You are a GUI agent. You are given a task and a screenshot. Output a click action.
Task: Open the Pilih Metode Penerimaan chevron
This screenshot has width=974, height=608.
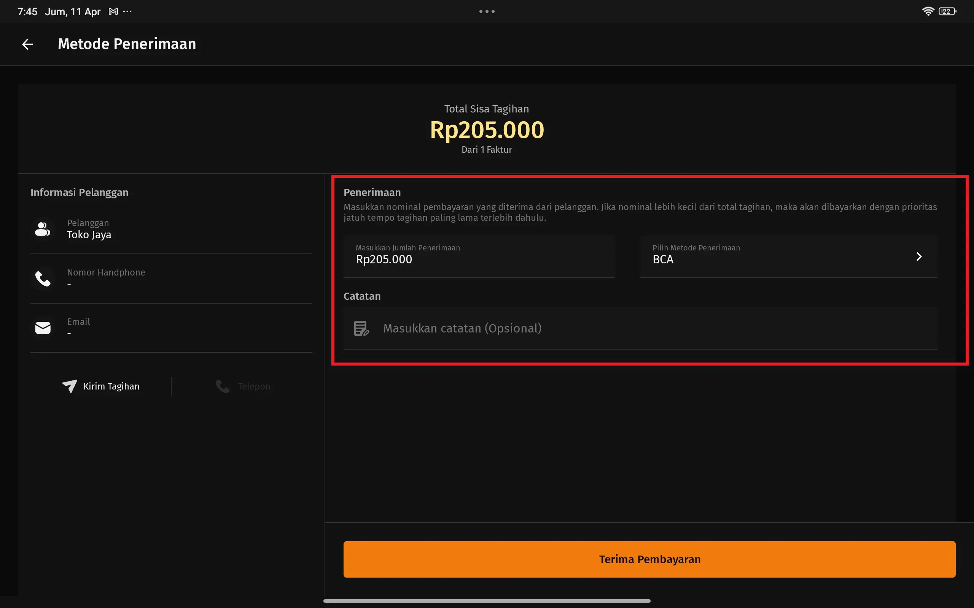(x=919, y=256)
